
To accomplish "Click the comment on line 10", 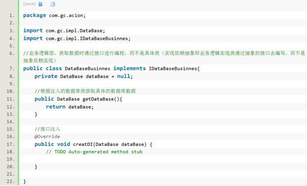I will coord(85,91).
